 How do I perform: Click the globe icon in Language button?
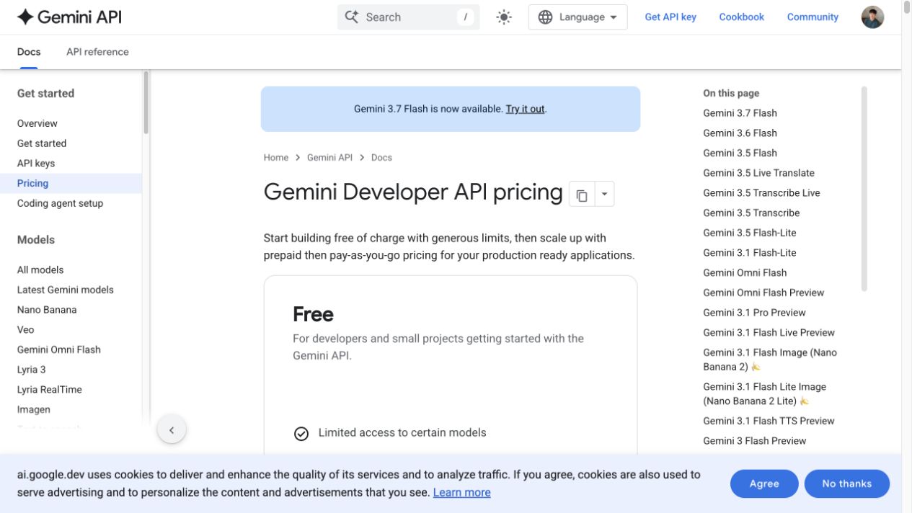click(x=545, y=17)
